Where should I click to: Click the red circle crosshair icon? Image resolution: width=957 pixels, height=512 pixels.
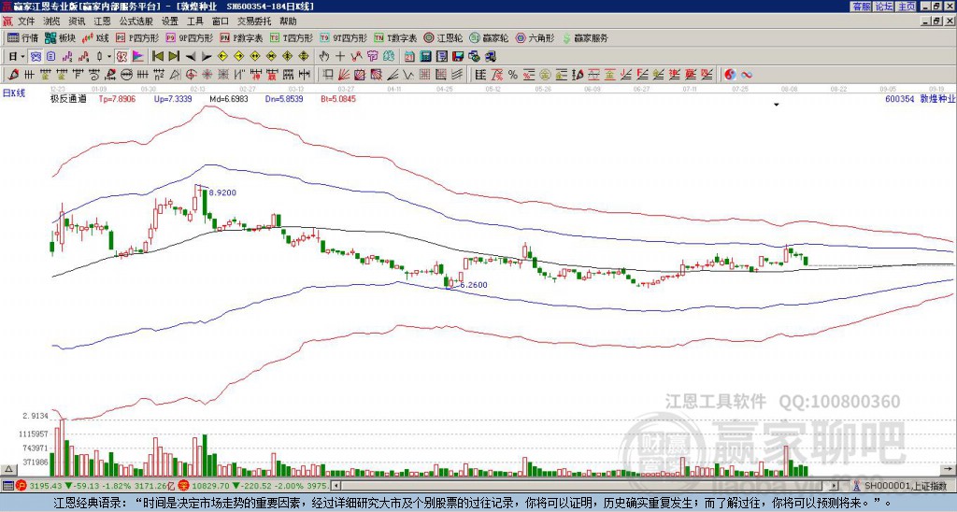tap(191, 75)
